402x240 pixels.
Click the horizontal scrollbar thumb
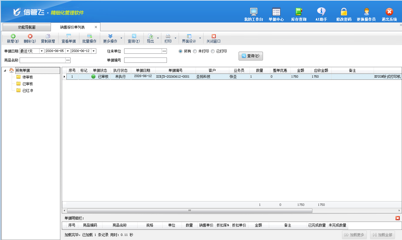tap(189, 211)
